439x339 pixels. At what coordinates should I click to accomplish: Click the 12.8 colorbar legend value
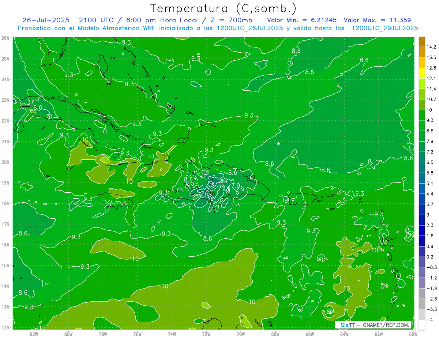click(x=431, y=68)
